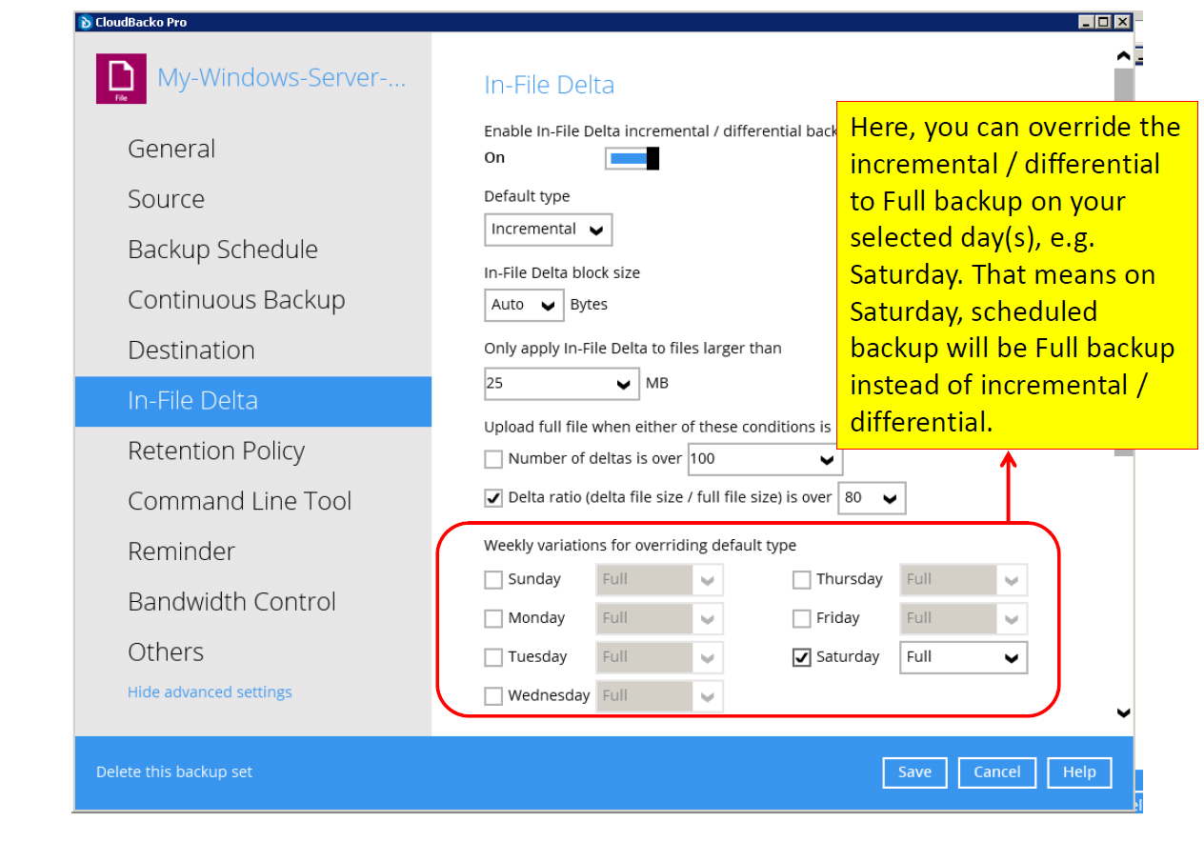1204x842 pixels.
Task: Click the Weekly variations for overriding default type label
Action: click(640, 546)
